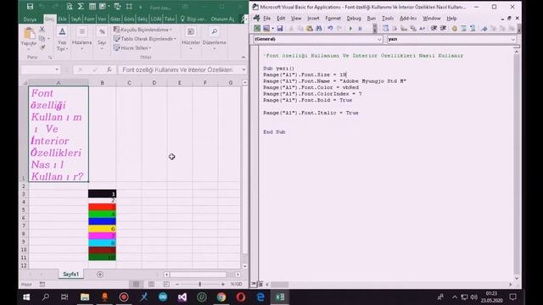Click code line Range("A1").Font.Bold = True
543x305 pixels.
(307, 100)
